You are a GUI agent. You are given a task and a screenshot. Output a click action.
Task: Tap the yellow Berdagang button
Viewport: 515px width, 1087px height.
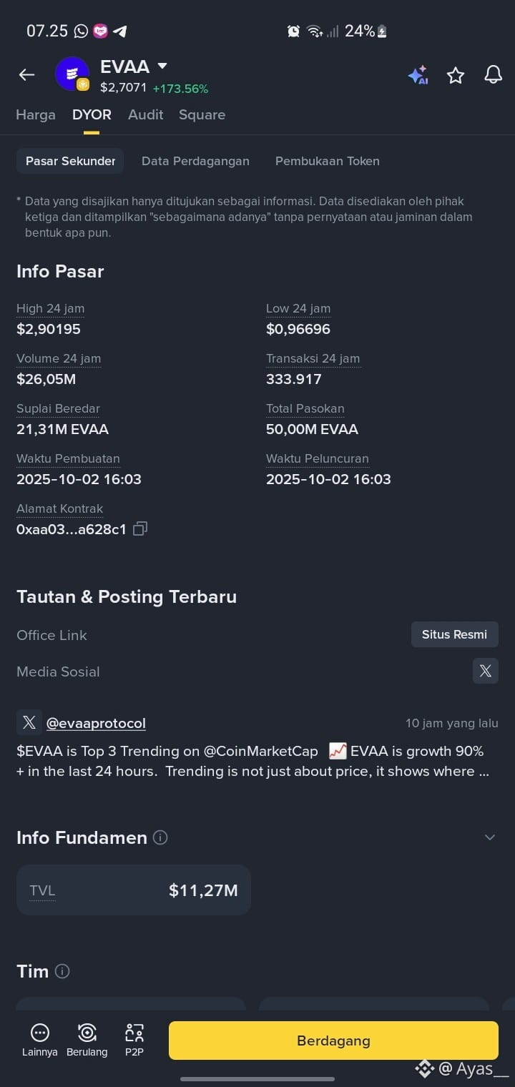[333, 1041]
